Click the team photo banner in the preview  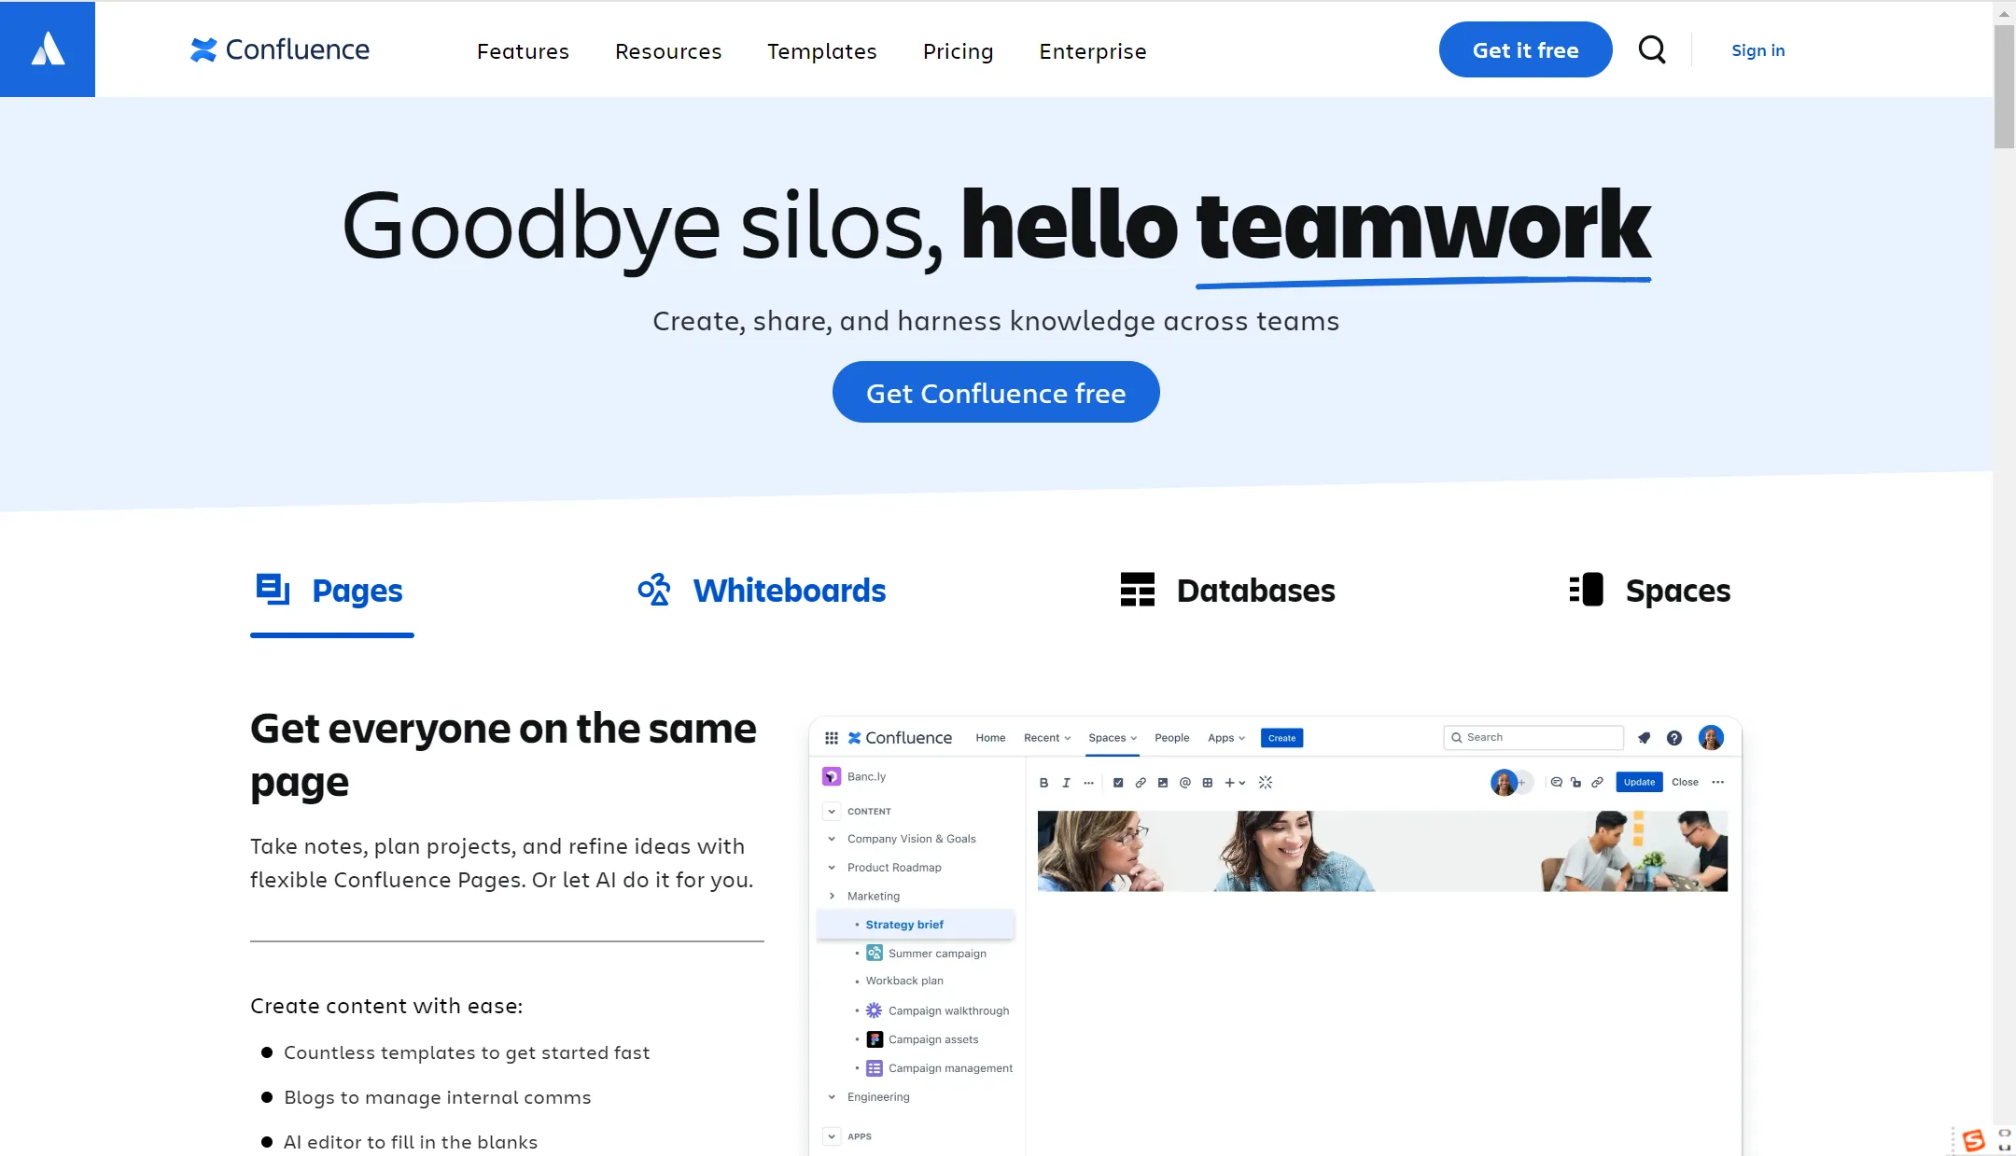1382,851
